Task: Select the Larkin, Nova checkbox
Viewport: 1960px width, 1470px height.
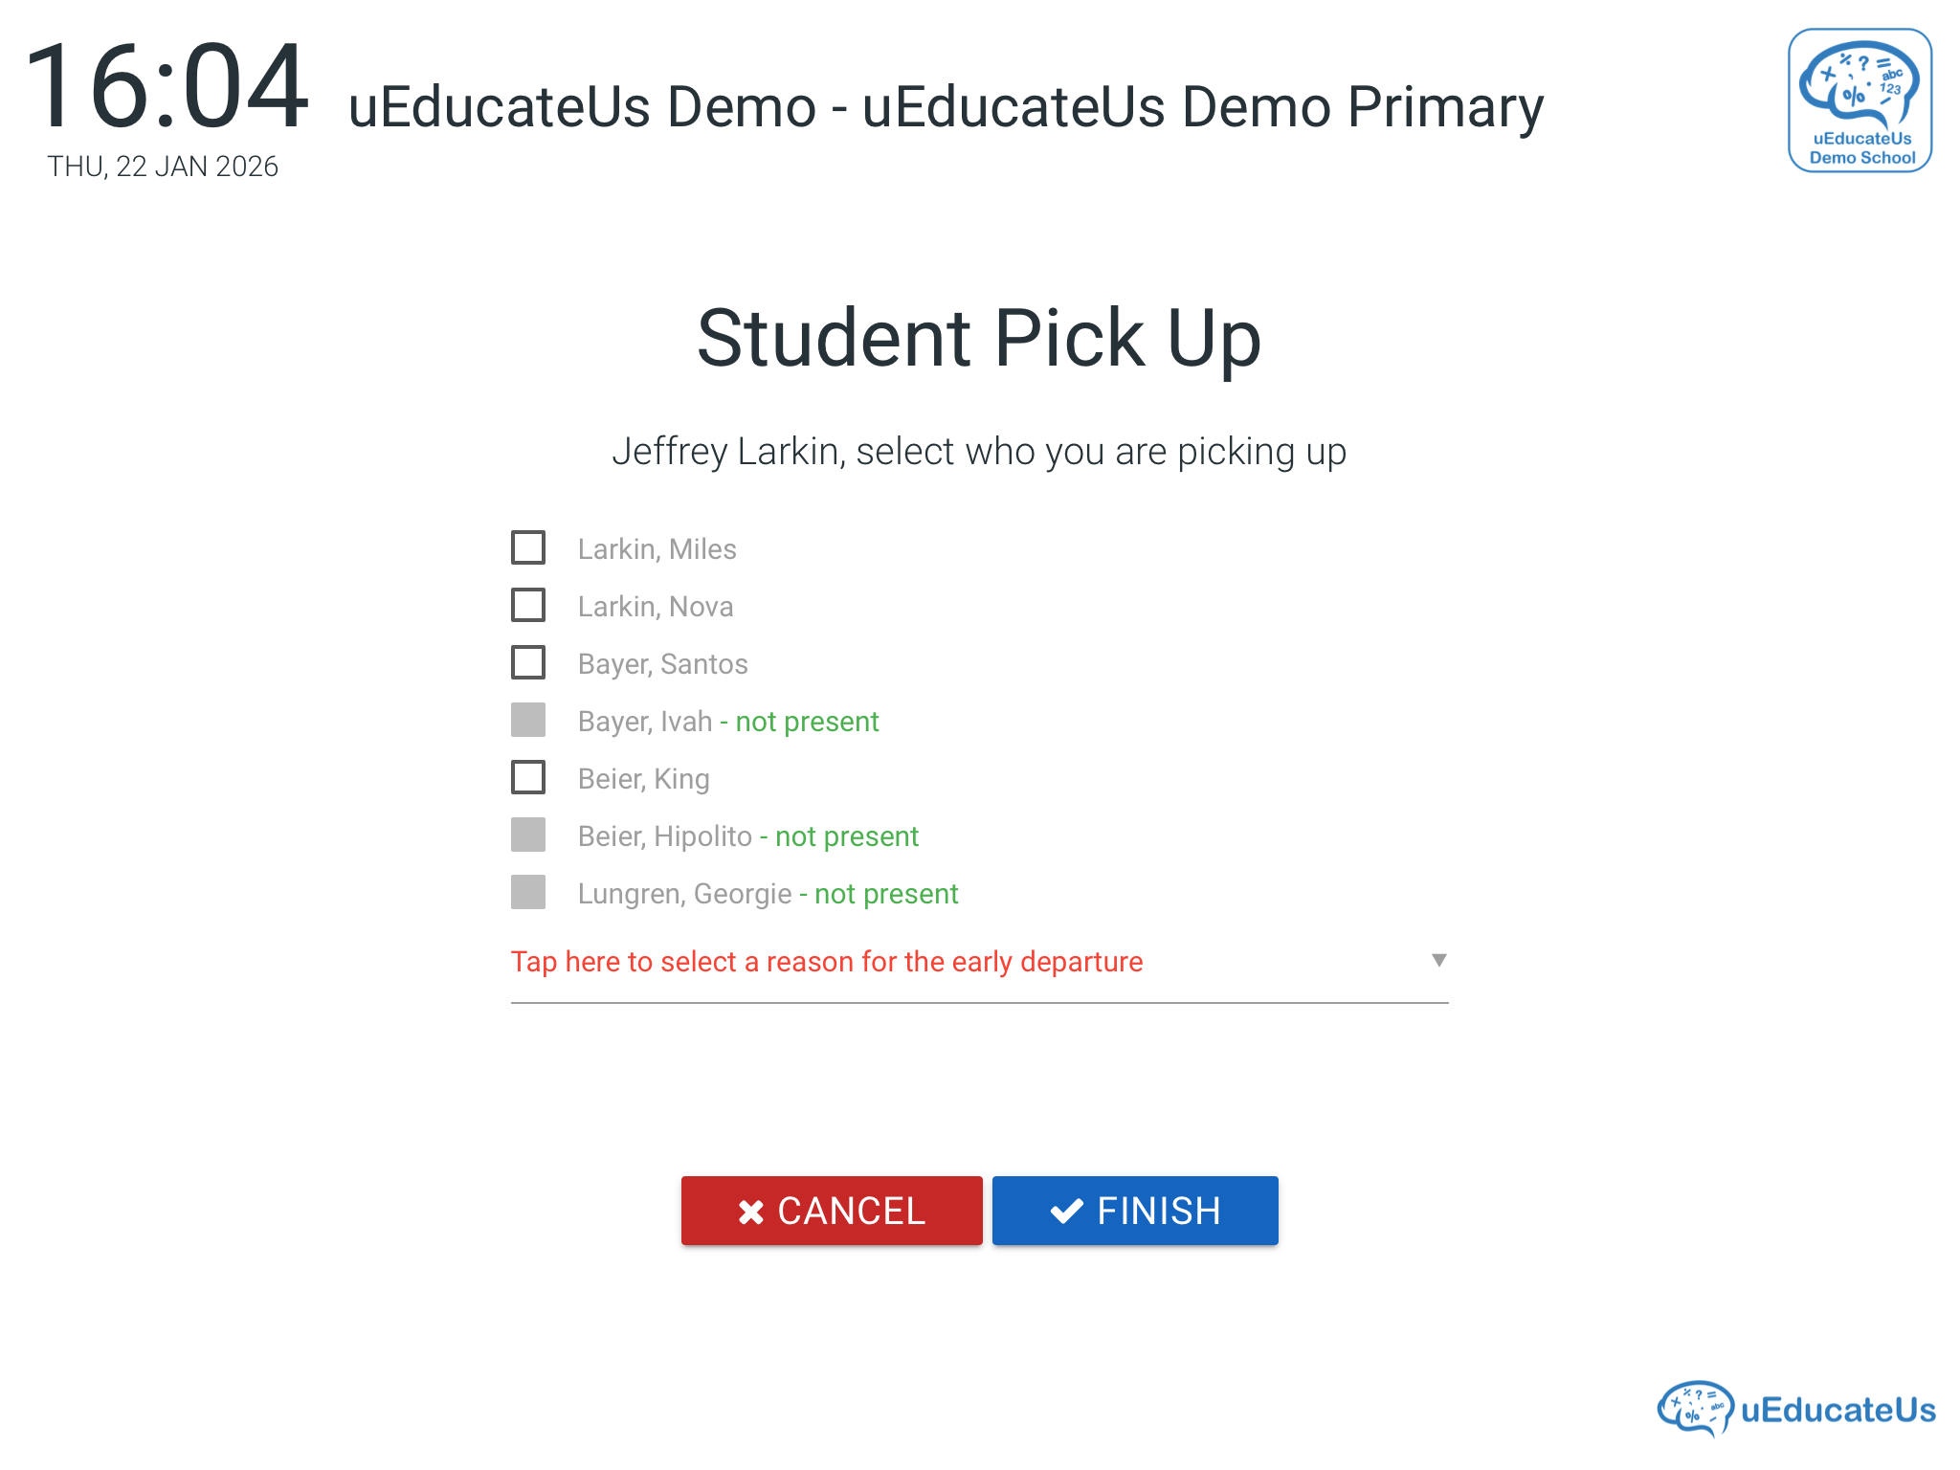Action: pos(528,606)
